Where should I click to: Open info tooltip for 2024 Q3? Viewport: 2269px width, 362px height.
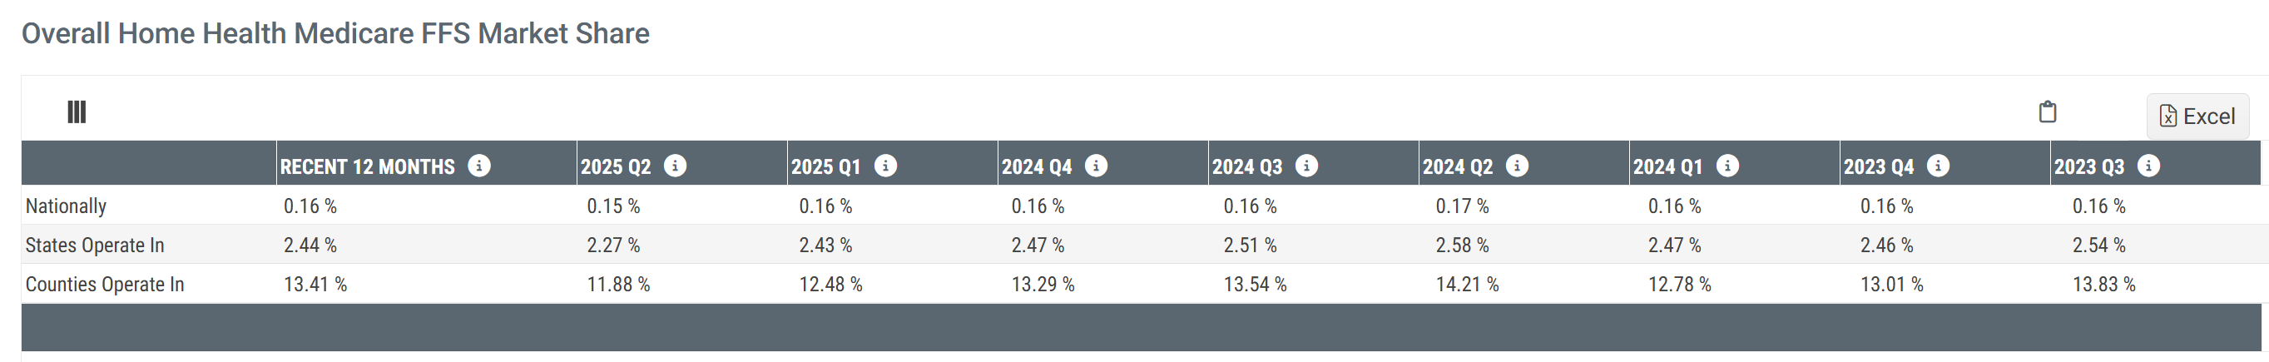pyautogui.click(x=1306, y=166)
